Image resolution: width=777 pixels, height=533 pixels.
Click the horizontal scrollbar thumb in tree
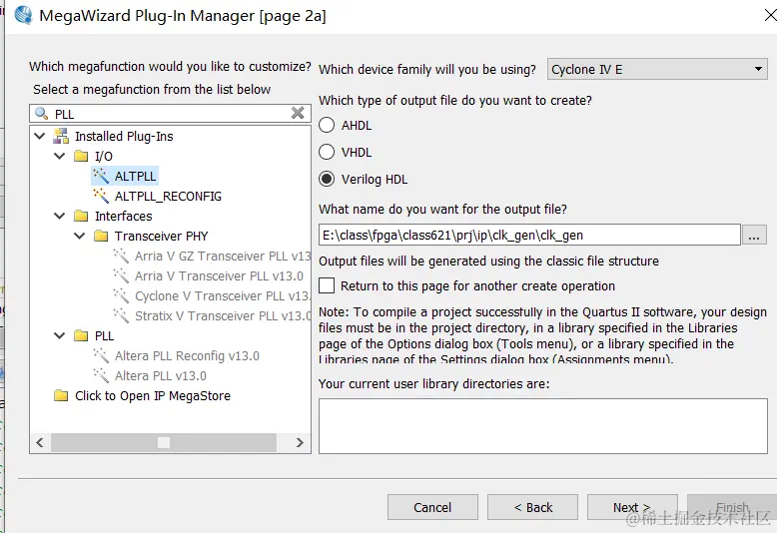point(164,442)
